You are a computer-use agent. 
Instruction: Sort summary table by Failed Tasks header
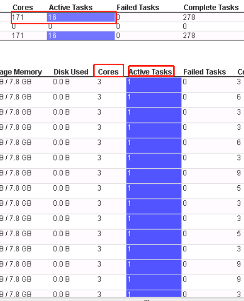tap(138, 8)
